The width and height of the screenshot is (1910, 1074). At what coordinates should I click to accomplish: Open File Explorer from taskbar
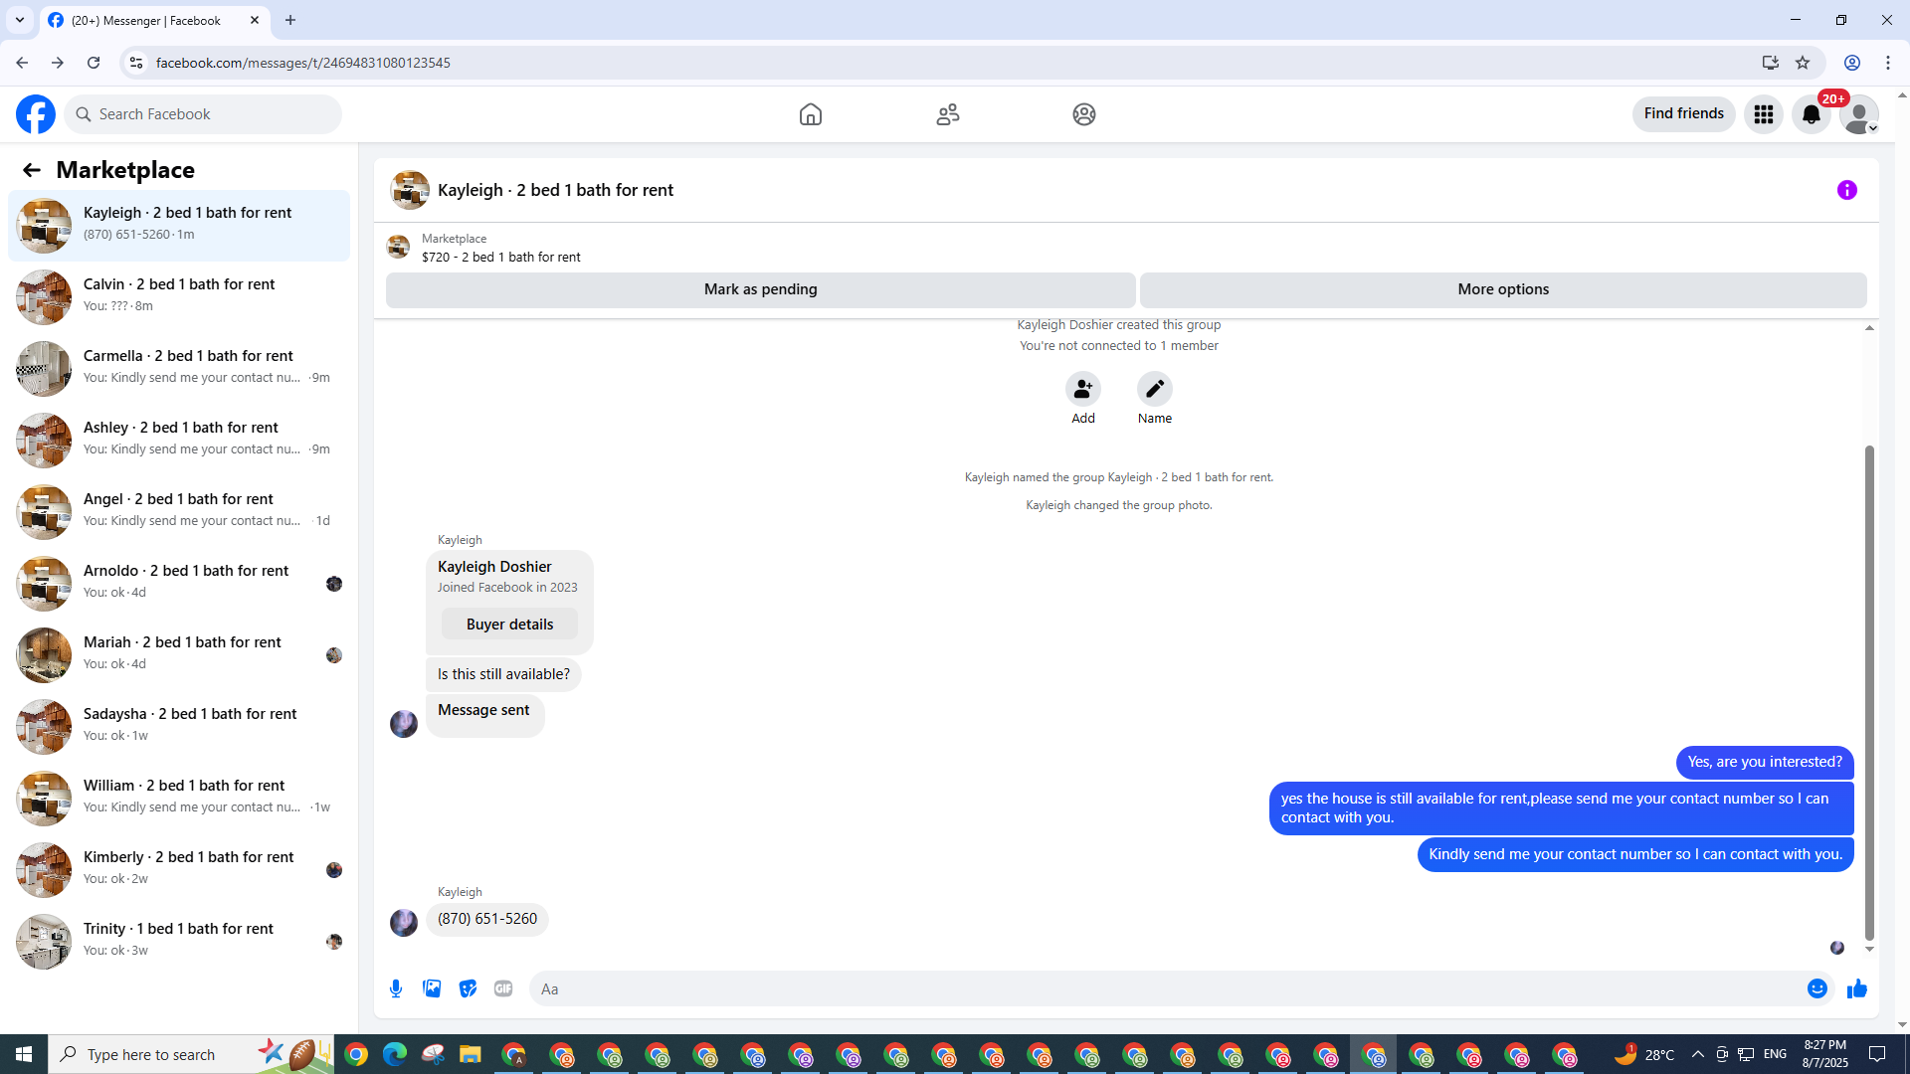pyautogui.click(x=471, y=1054)
